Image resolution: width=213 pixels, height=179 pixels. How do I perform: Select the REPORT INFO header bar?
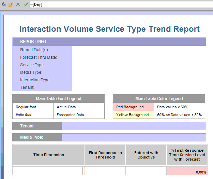click(x=109, y=42)
